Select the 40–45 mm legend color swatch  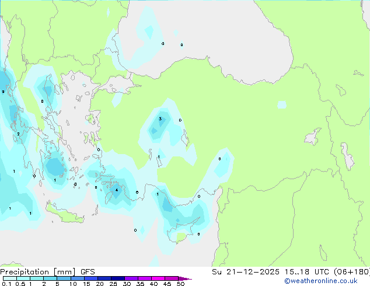(x=158, y=278)
